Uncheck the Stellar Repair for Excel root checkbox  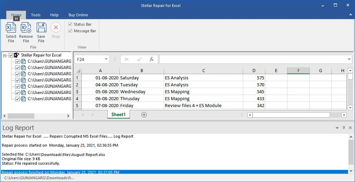(11, 55)
